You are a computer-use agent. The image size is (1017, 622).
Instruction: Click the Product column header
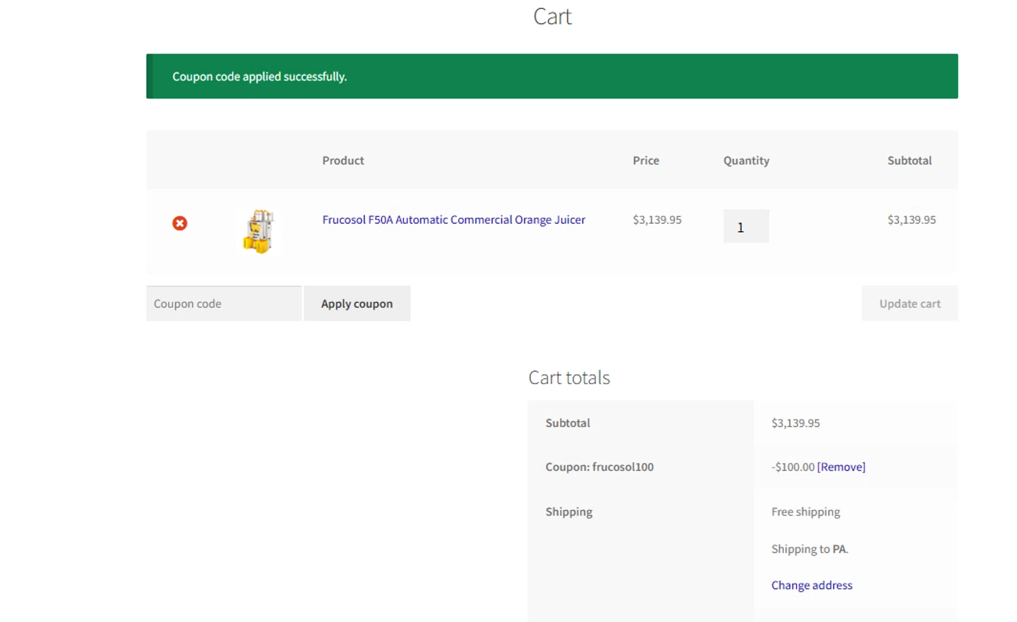coord(343,161)
